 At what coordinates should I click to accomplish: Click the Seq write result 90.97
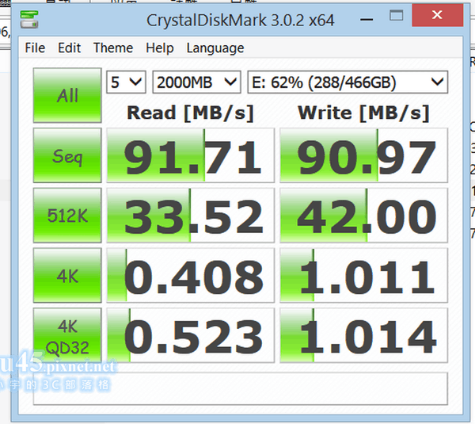[x=364, y=155]
